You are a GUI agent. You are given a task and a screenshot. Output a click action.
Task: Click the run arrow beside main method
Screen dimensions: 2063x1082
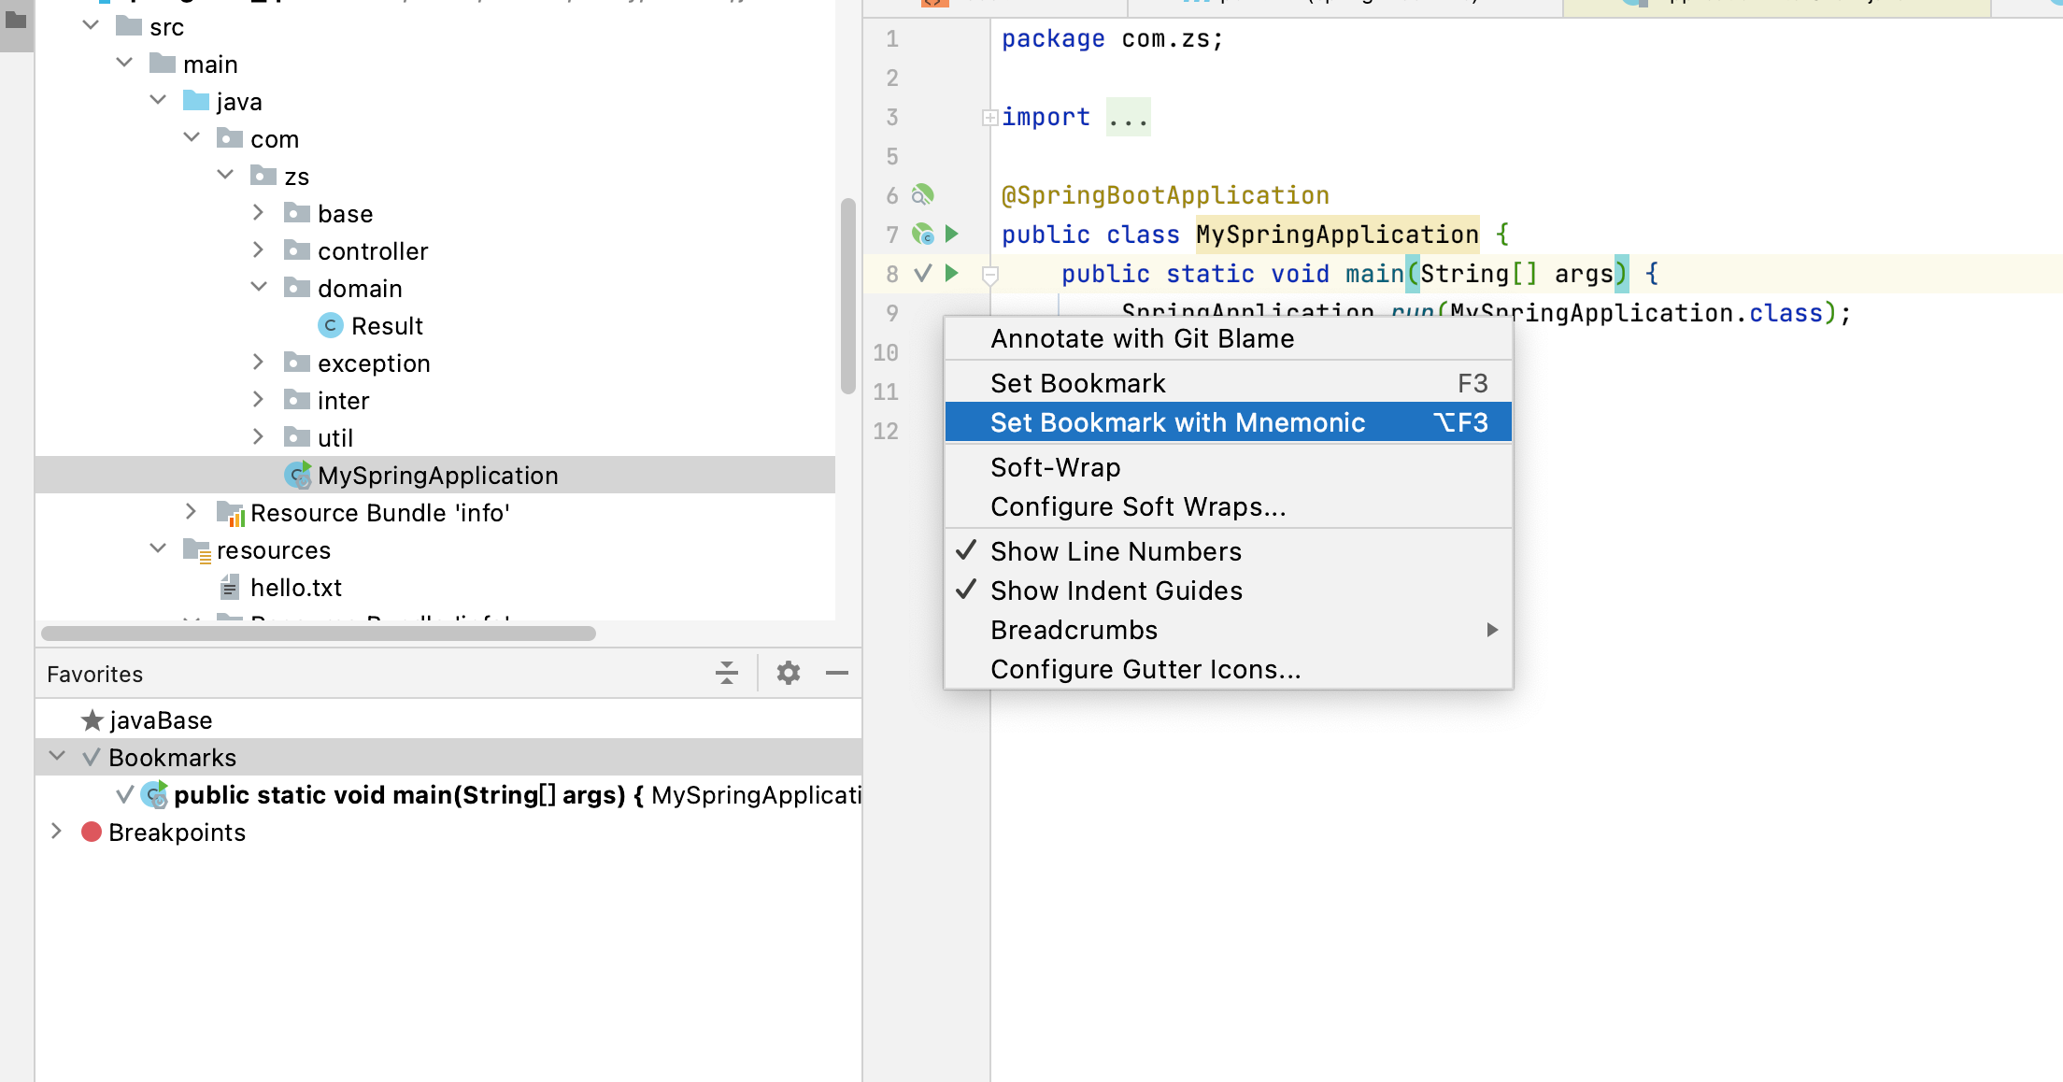(x=951, y=273)
